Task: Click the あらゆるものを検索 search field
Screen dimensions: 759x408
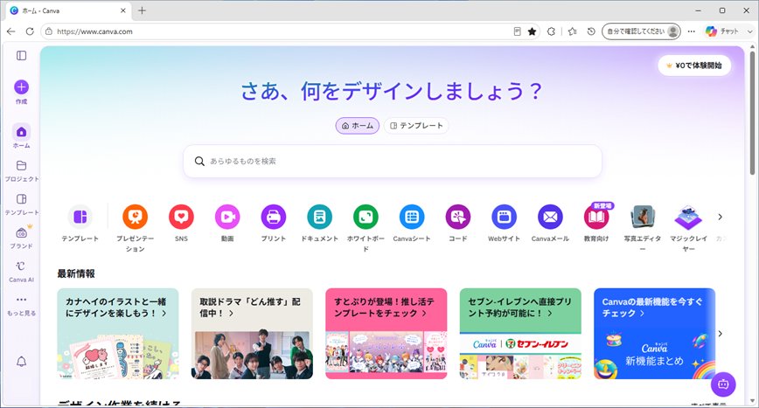Action: (x=393, y=161)
